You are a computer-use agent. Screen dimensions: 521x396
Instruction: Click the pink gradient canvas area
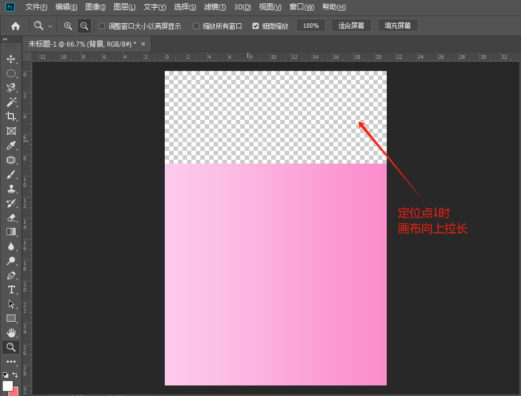click(x=275, y=275)
